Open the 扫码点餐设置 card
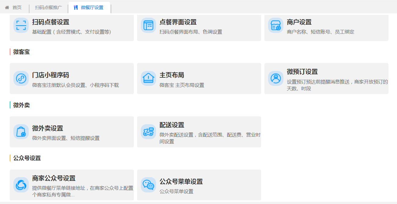The image size is (397, 204). point(72,28)
